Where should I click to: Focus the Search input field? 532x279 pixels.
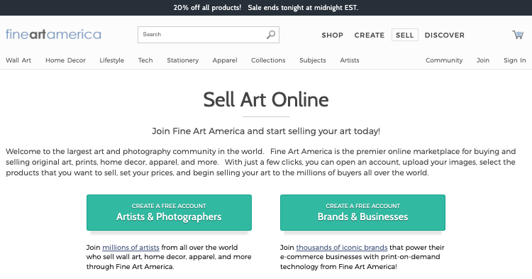209,35
